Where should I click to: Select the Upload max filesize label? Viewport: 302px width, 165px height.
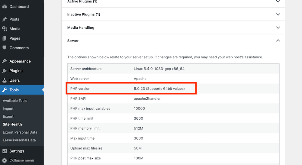point(86,148)
